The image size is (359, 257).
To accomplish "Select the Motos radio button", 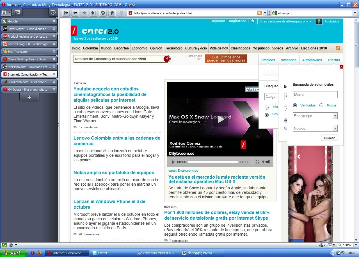I will [321, 105].
